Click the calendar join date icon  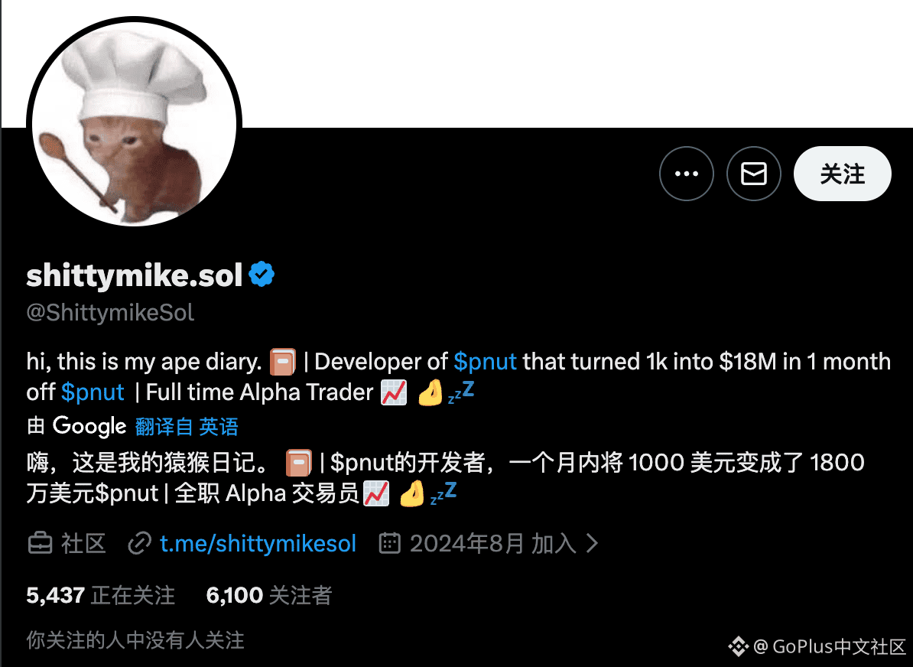pos(389,543)
